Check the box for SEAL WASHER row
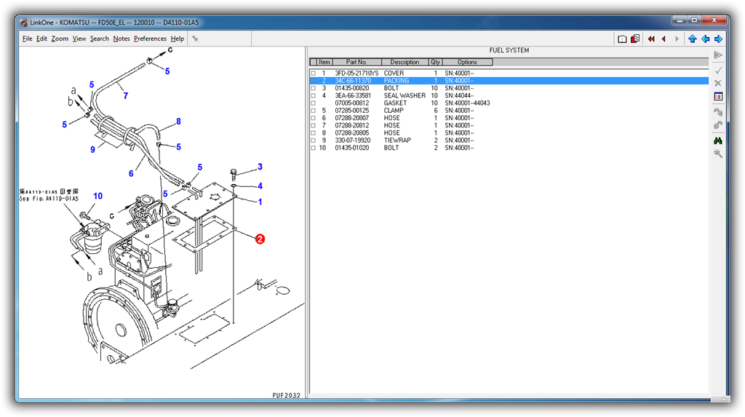Image resolution: width=745 pixels, height=417 pixels. click(313, 95)
